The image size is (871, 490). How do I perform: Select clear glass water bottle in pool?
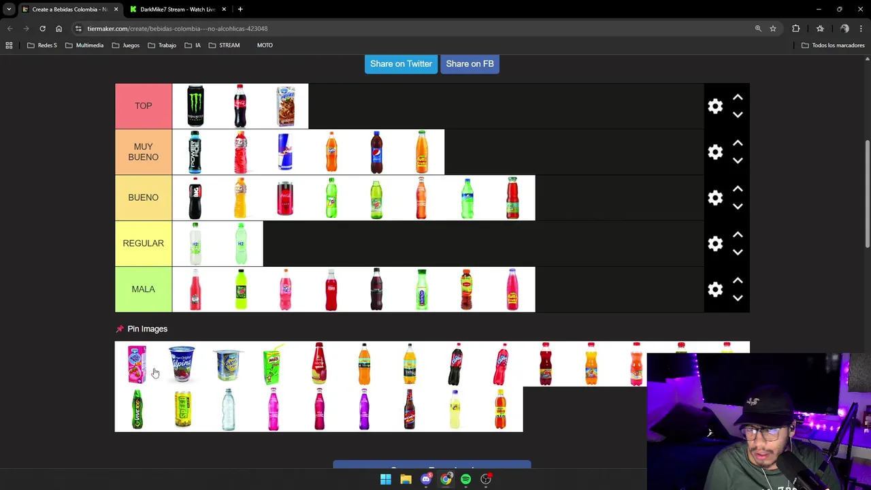(x=228, y=409)
